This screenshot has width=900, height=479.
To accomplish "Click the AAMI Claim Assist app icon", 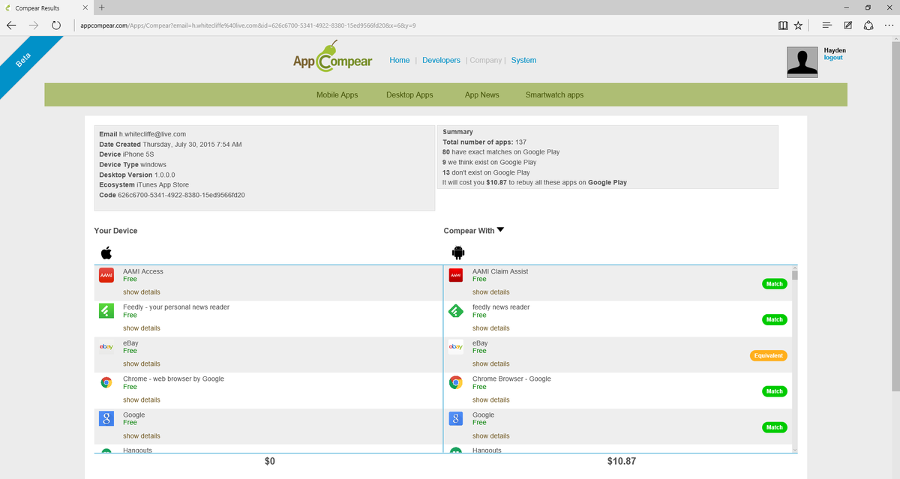I will pos(456,276).
